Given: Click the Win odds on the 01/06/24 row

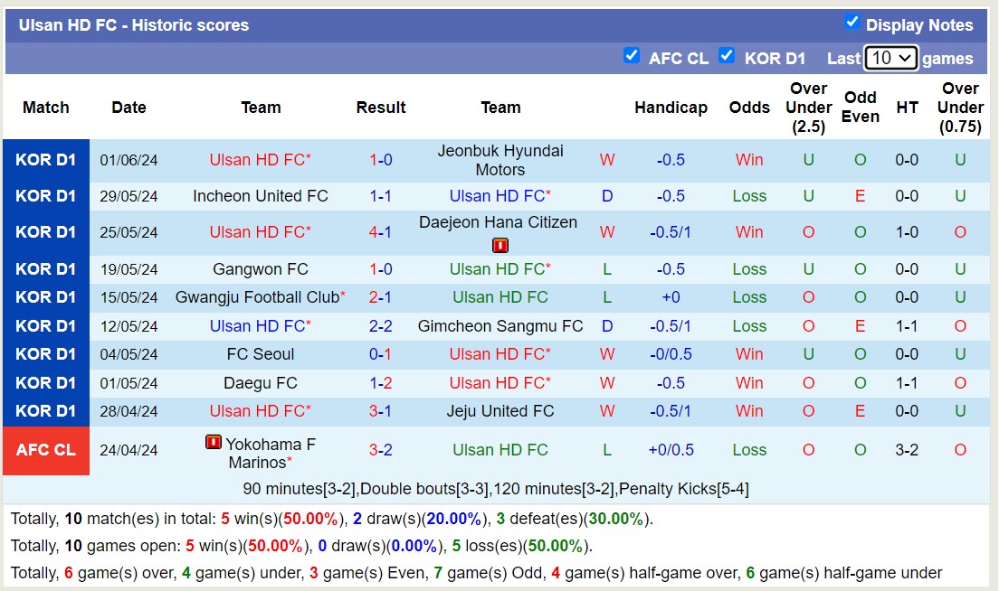Looking at the screenshot, I should coord(748,159).
